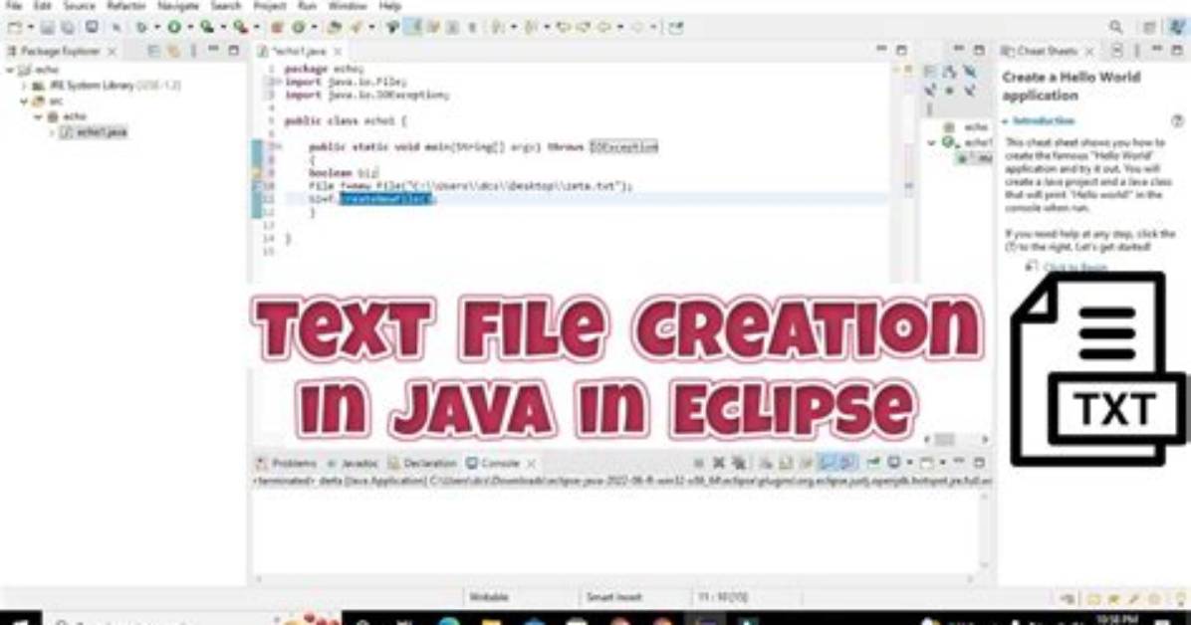
Task: Collapse the echo package node
Action: 37,117
